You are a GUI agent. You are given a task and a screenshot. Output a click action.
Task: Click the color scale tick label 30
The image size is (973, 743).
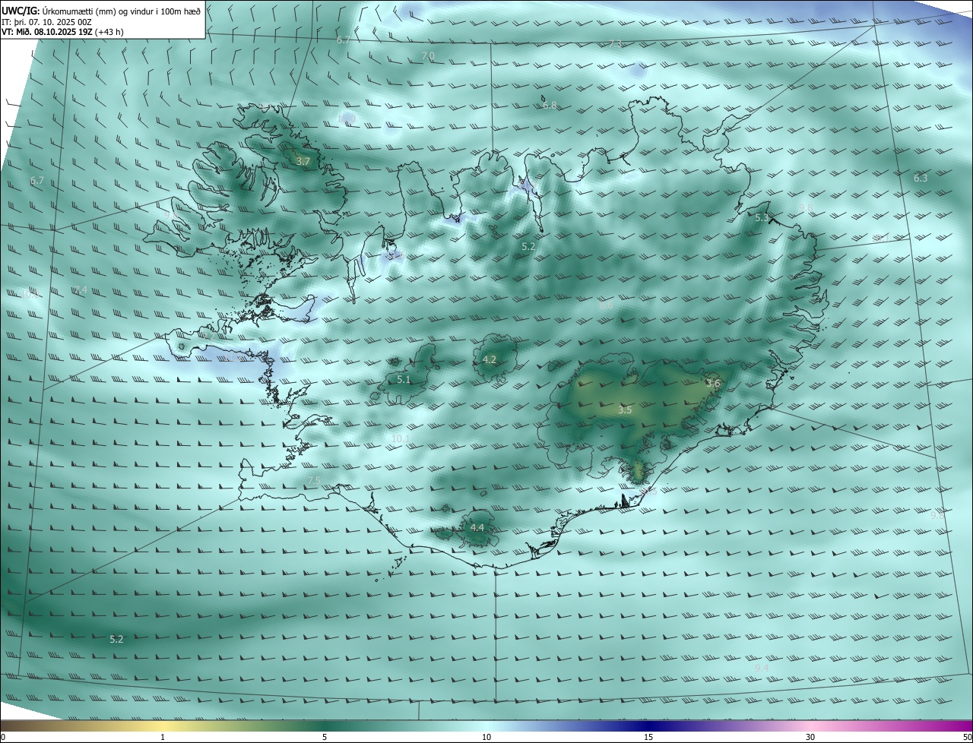pos(810,737)
